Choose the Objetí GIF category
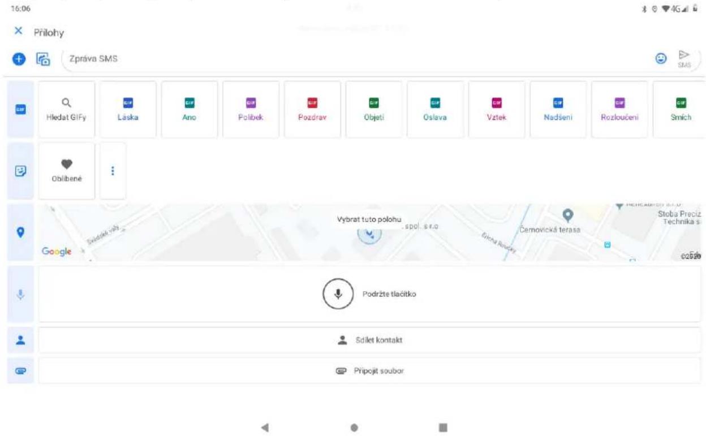The image size is (706, 436). [x=374, y=109]
